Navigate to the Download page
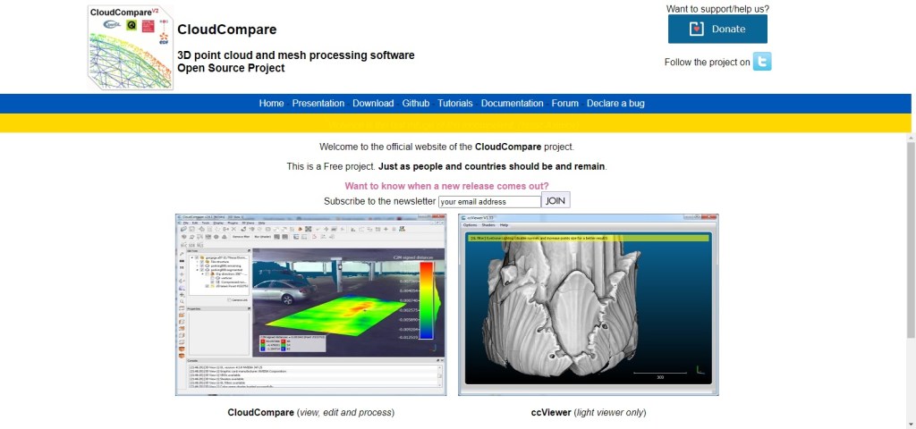 [x=373, y=104]
